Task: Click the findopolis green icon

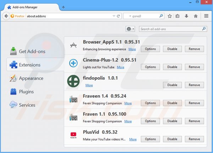Action: point(73,81)
